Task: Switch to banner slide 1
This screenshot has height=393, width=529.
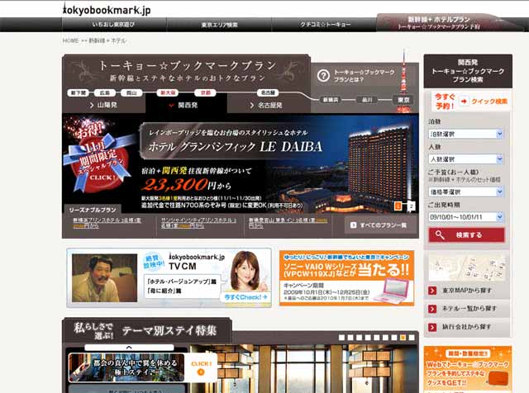Action: [398, 206]
